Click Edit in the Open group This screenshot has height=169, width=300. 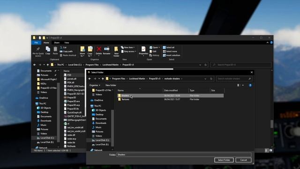pos(153,51)
